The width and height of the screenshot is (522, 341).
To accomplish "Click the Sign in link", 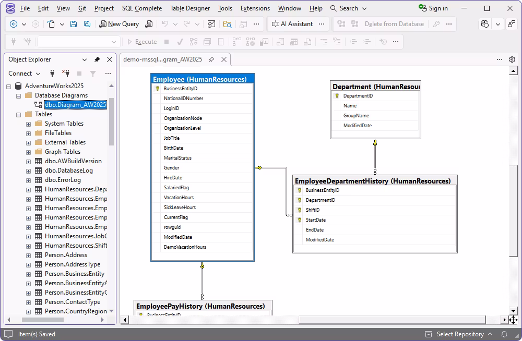I will point(433,8).
